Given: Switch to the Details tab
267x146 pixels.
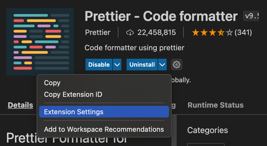Looking at the screenshot, I should (20, 105).
